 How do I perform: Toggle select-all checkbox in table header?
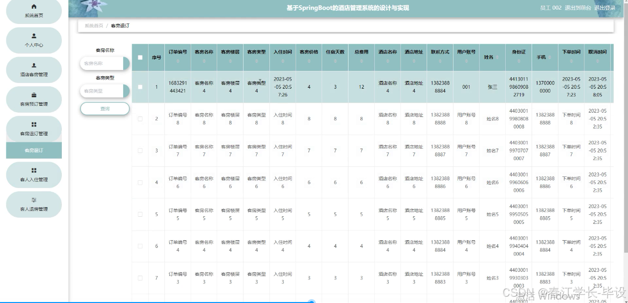(x=140, y=58)
